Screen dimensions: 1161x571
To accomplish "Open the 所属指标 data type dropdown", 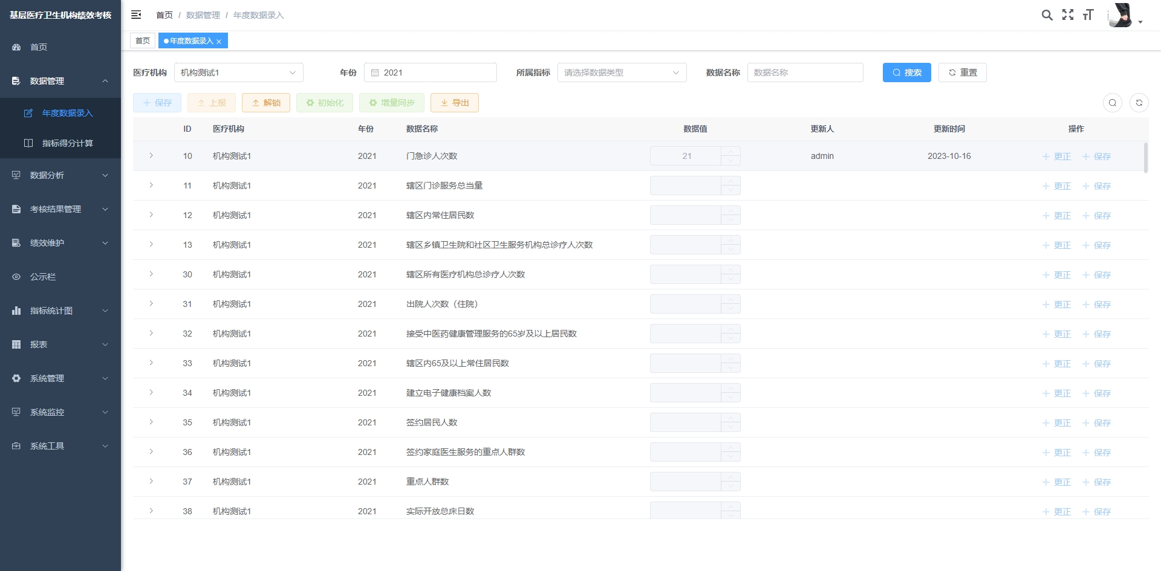I will coord(622,73).
